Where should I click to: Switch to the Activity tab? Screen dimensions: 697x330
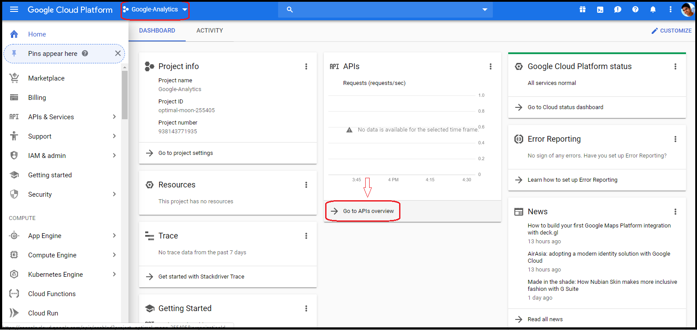point(209,30)
